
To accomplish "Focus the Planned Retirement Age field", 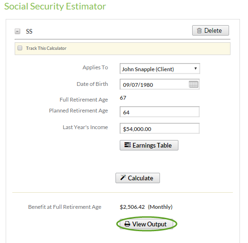I will 159,112.
